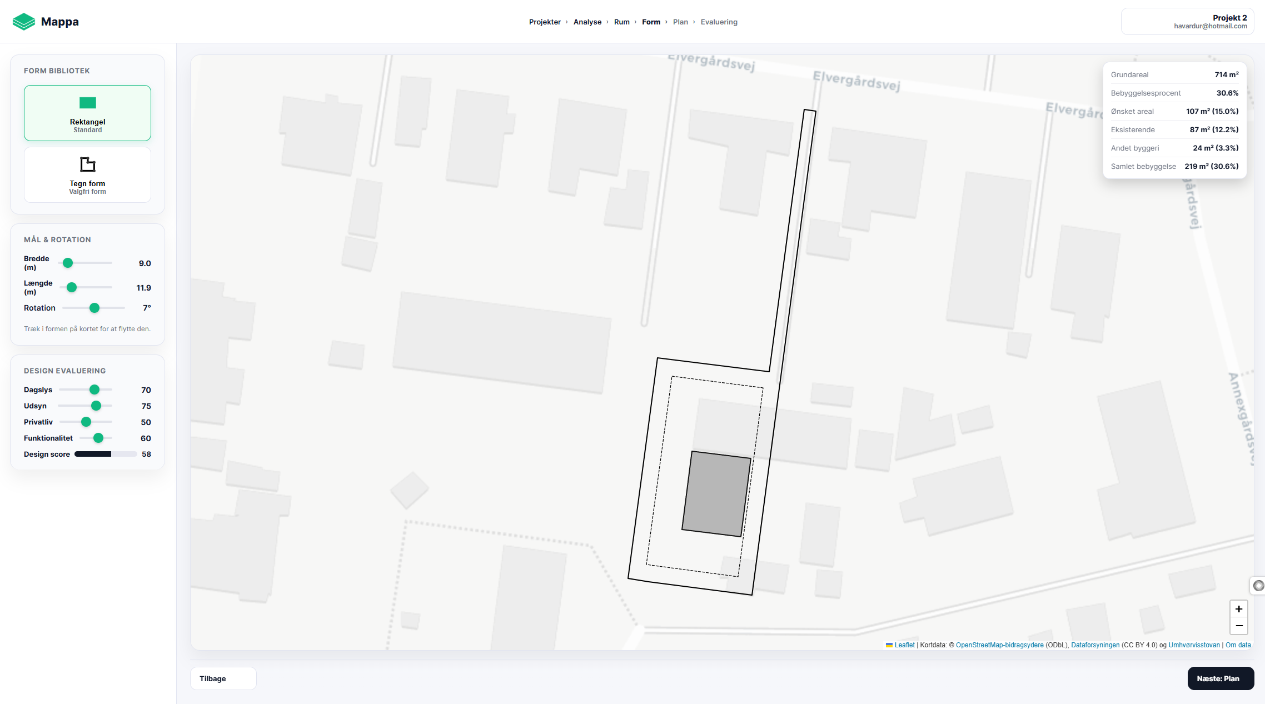
Task: Choose the Tegn form drawing icon
Action: 88,164
